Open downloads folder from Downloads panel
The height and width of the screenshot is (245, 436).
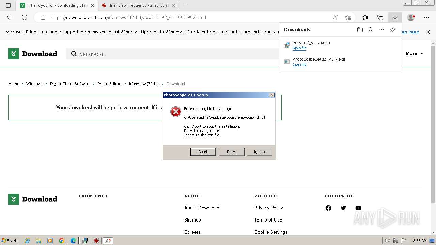tap(360, 30)
